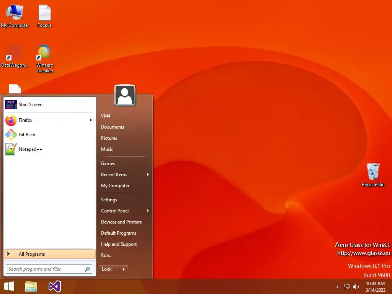Expand the Recent Items submenu arrow
392x294 pixels.
tap(148, 175)
